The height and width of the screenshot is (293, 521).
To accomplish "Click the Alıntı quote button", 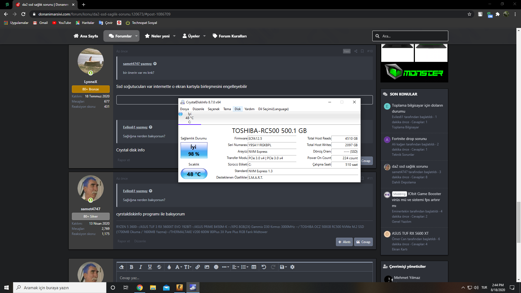I will pyautogui.click(x=344, y=242).
